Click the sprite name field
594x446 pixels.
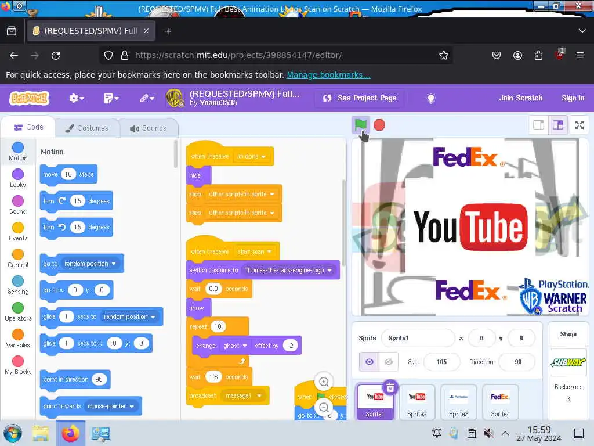click(418, 338)
